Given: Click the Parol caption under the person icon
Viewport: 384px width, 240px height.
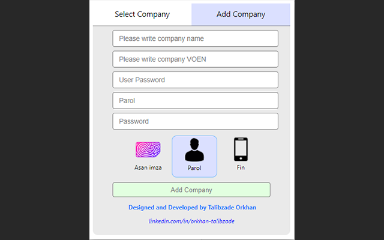Looking at the screenshot, I should point(194,169).
